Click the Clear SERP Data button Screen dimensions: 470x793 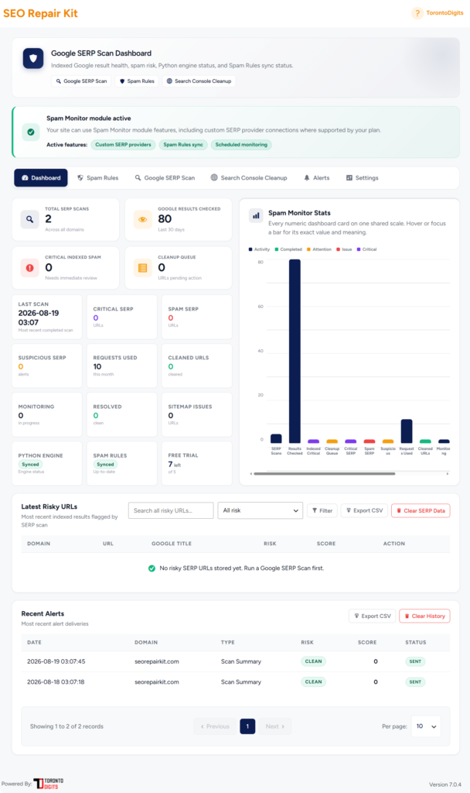click(x=421, y=511)
